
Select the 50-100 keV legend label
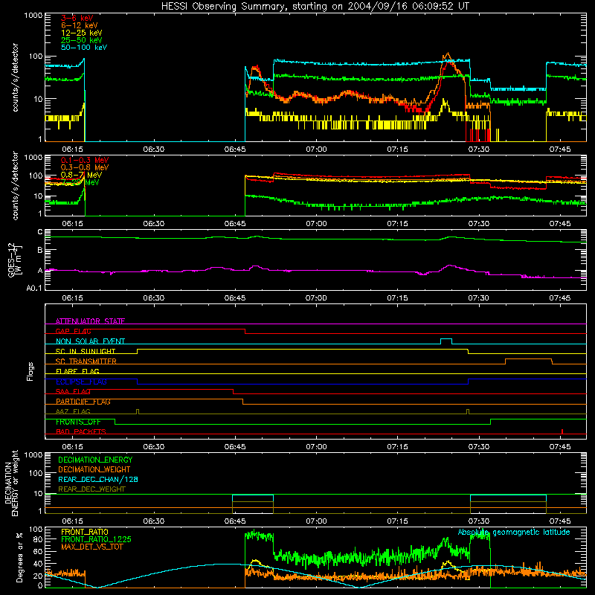pyautogui.click(x=83, y=48)
